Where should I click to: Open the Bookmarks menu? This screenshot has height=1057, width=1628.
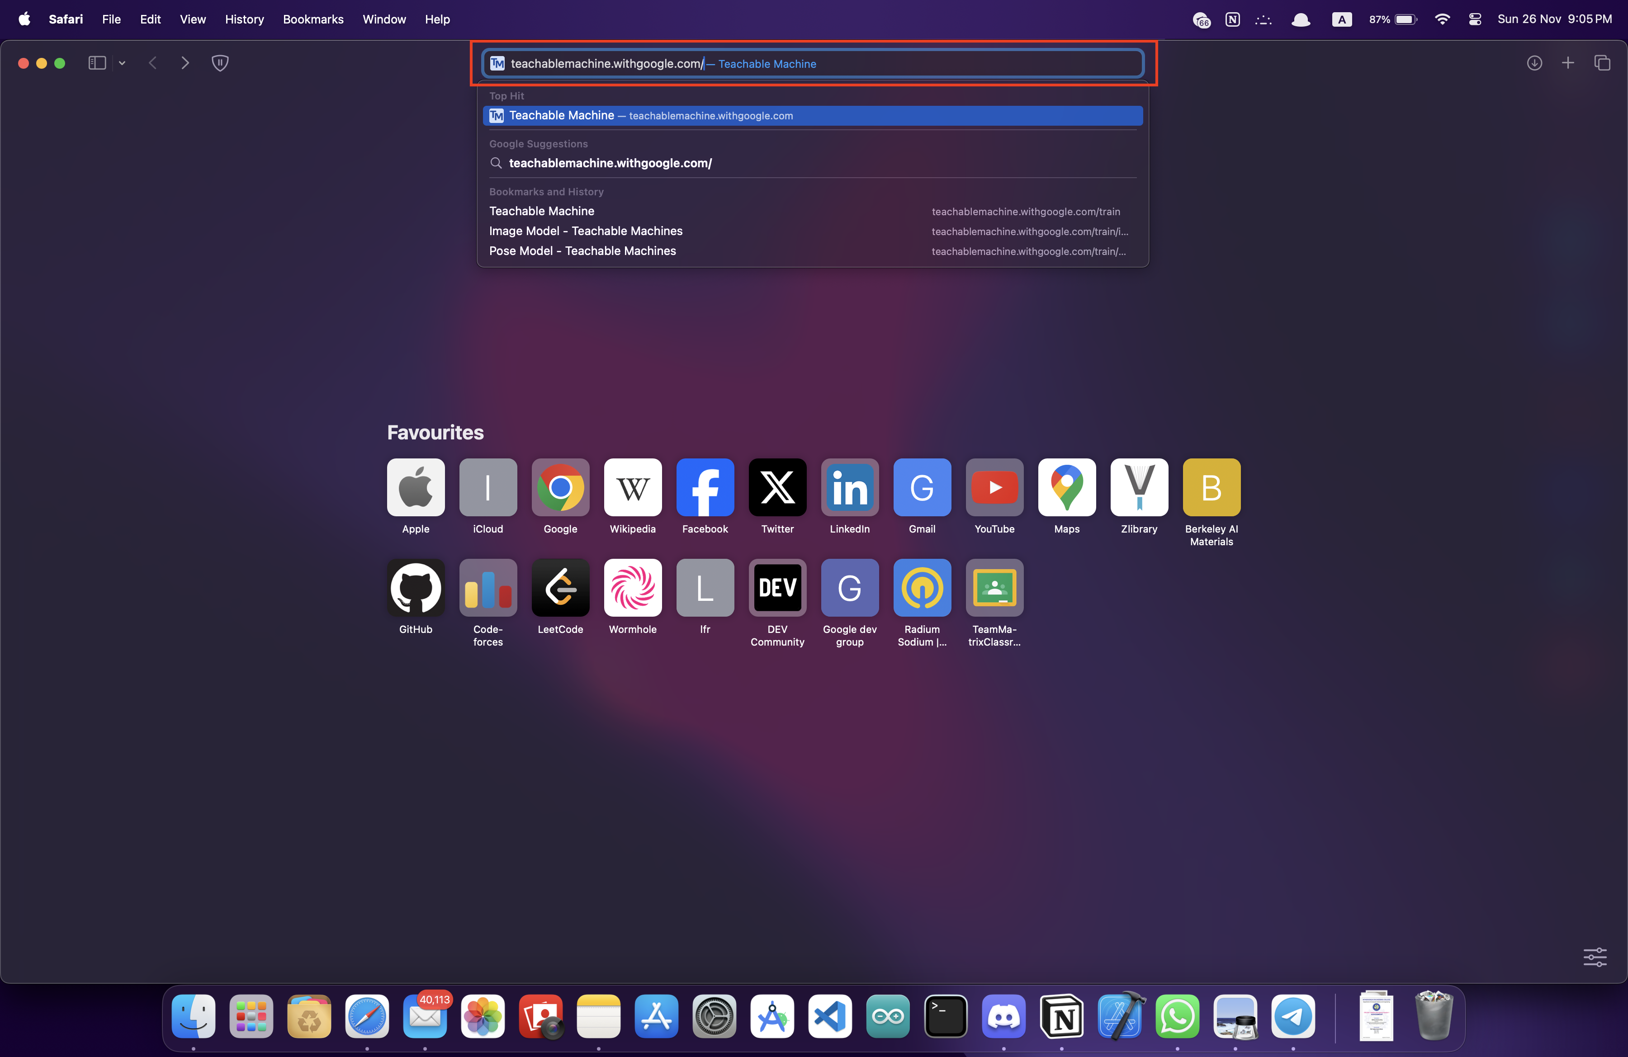click(312, 19)
